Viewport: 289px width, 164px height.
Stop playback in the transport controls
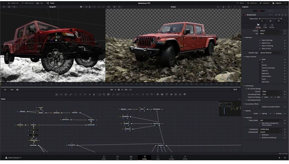119,90
